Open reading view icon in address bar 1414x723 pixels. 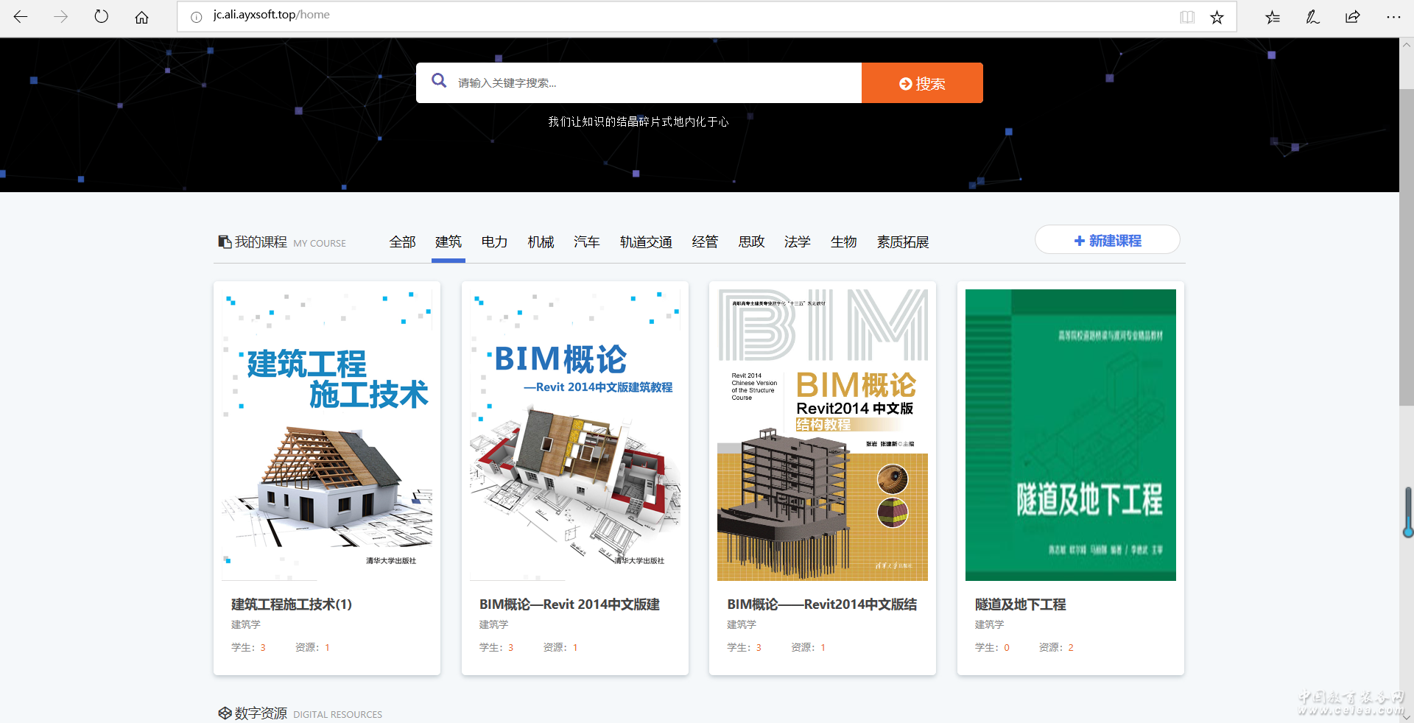pyautogui.click(x=1186, y=17)
